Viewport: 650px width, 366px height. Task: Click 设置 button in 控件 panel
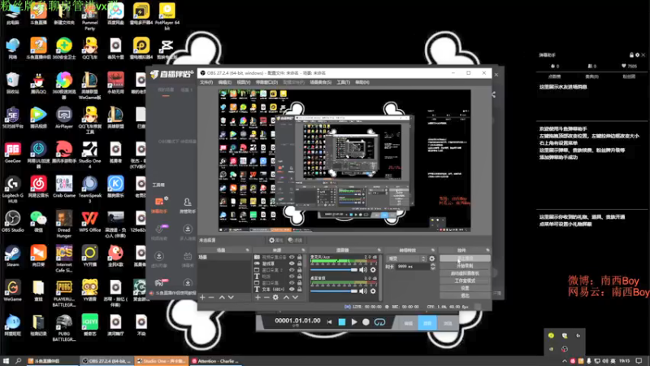point(465,288)
